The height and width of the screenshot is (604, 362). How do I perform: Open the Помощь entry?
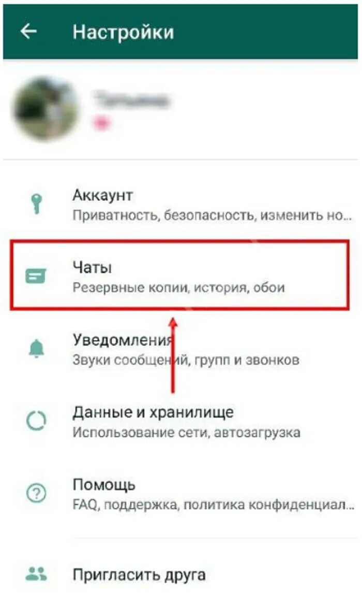coord(181,494)
